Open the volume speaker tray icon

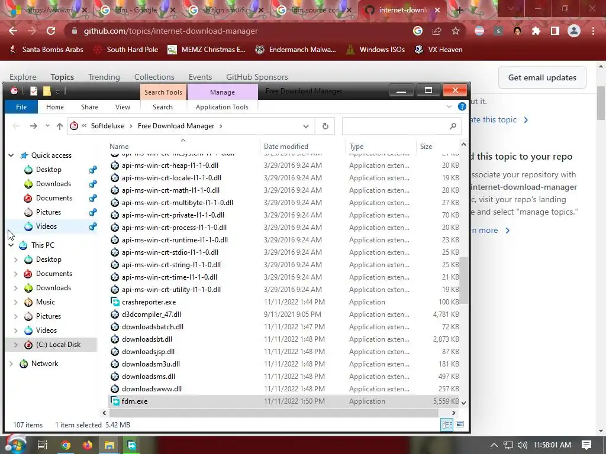(522, 445)
